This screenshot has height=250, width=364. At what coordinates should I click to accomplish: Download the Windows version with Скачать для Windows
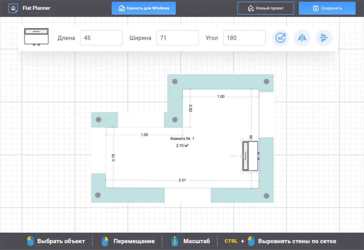[x=143, y=8]
